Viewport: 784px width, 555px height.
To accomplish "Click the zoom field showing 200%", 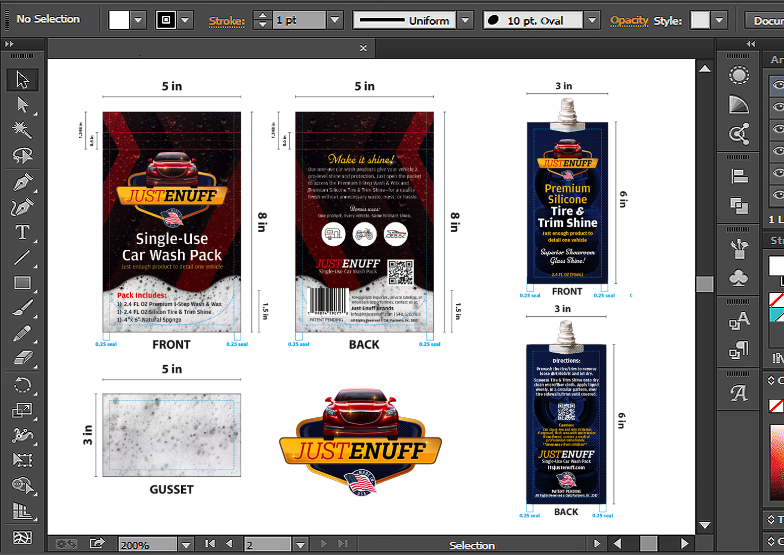I will coord(147,544).
